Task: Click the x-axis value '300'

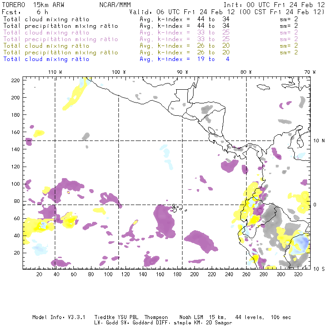Action: pyautogui.click(x=281, y=274)
